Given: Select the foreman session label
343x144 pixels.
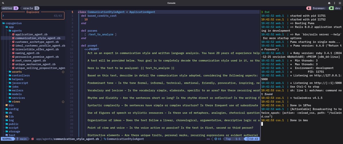Looking at the screenshot, I should pyautogui.click(x=319, y=8).
